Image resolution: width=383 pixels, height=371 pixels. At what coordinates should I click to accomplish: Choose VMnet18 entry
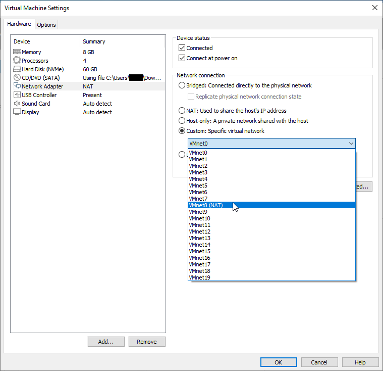coord(271,271)
